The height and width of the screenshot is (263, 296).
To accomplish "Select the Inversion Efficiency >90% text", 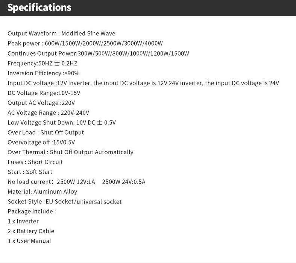I will click(44, 73).
